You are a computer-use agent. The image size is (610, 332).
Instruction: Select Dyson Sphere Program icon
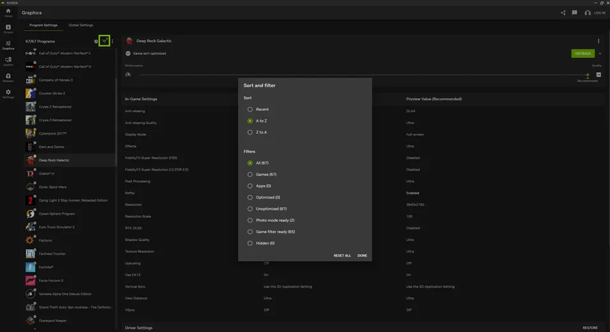31,213
